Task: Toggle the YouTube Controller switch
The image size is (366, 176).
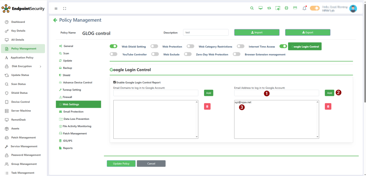Action: [114, 54]
